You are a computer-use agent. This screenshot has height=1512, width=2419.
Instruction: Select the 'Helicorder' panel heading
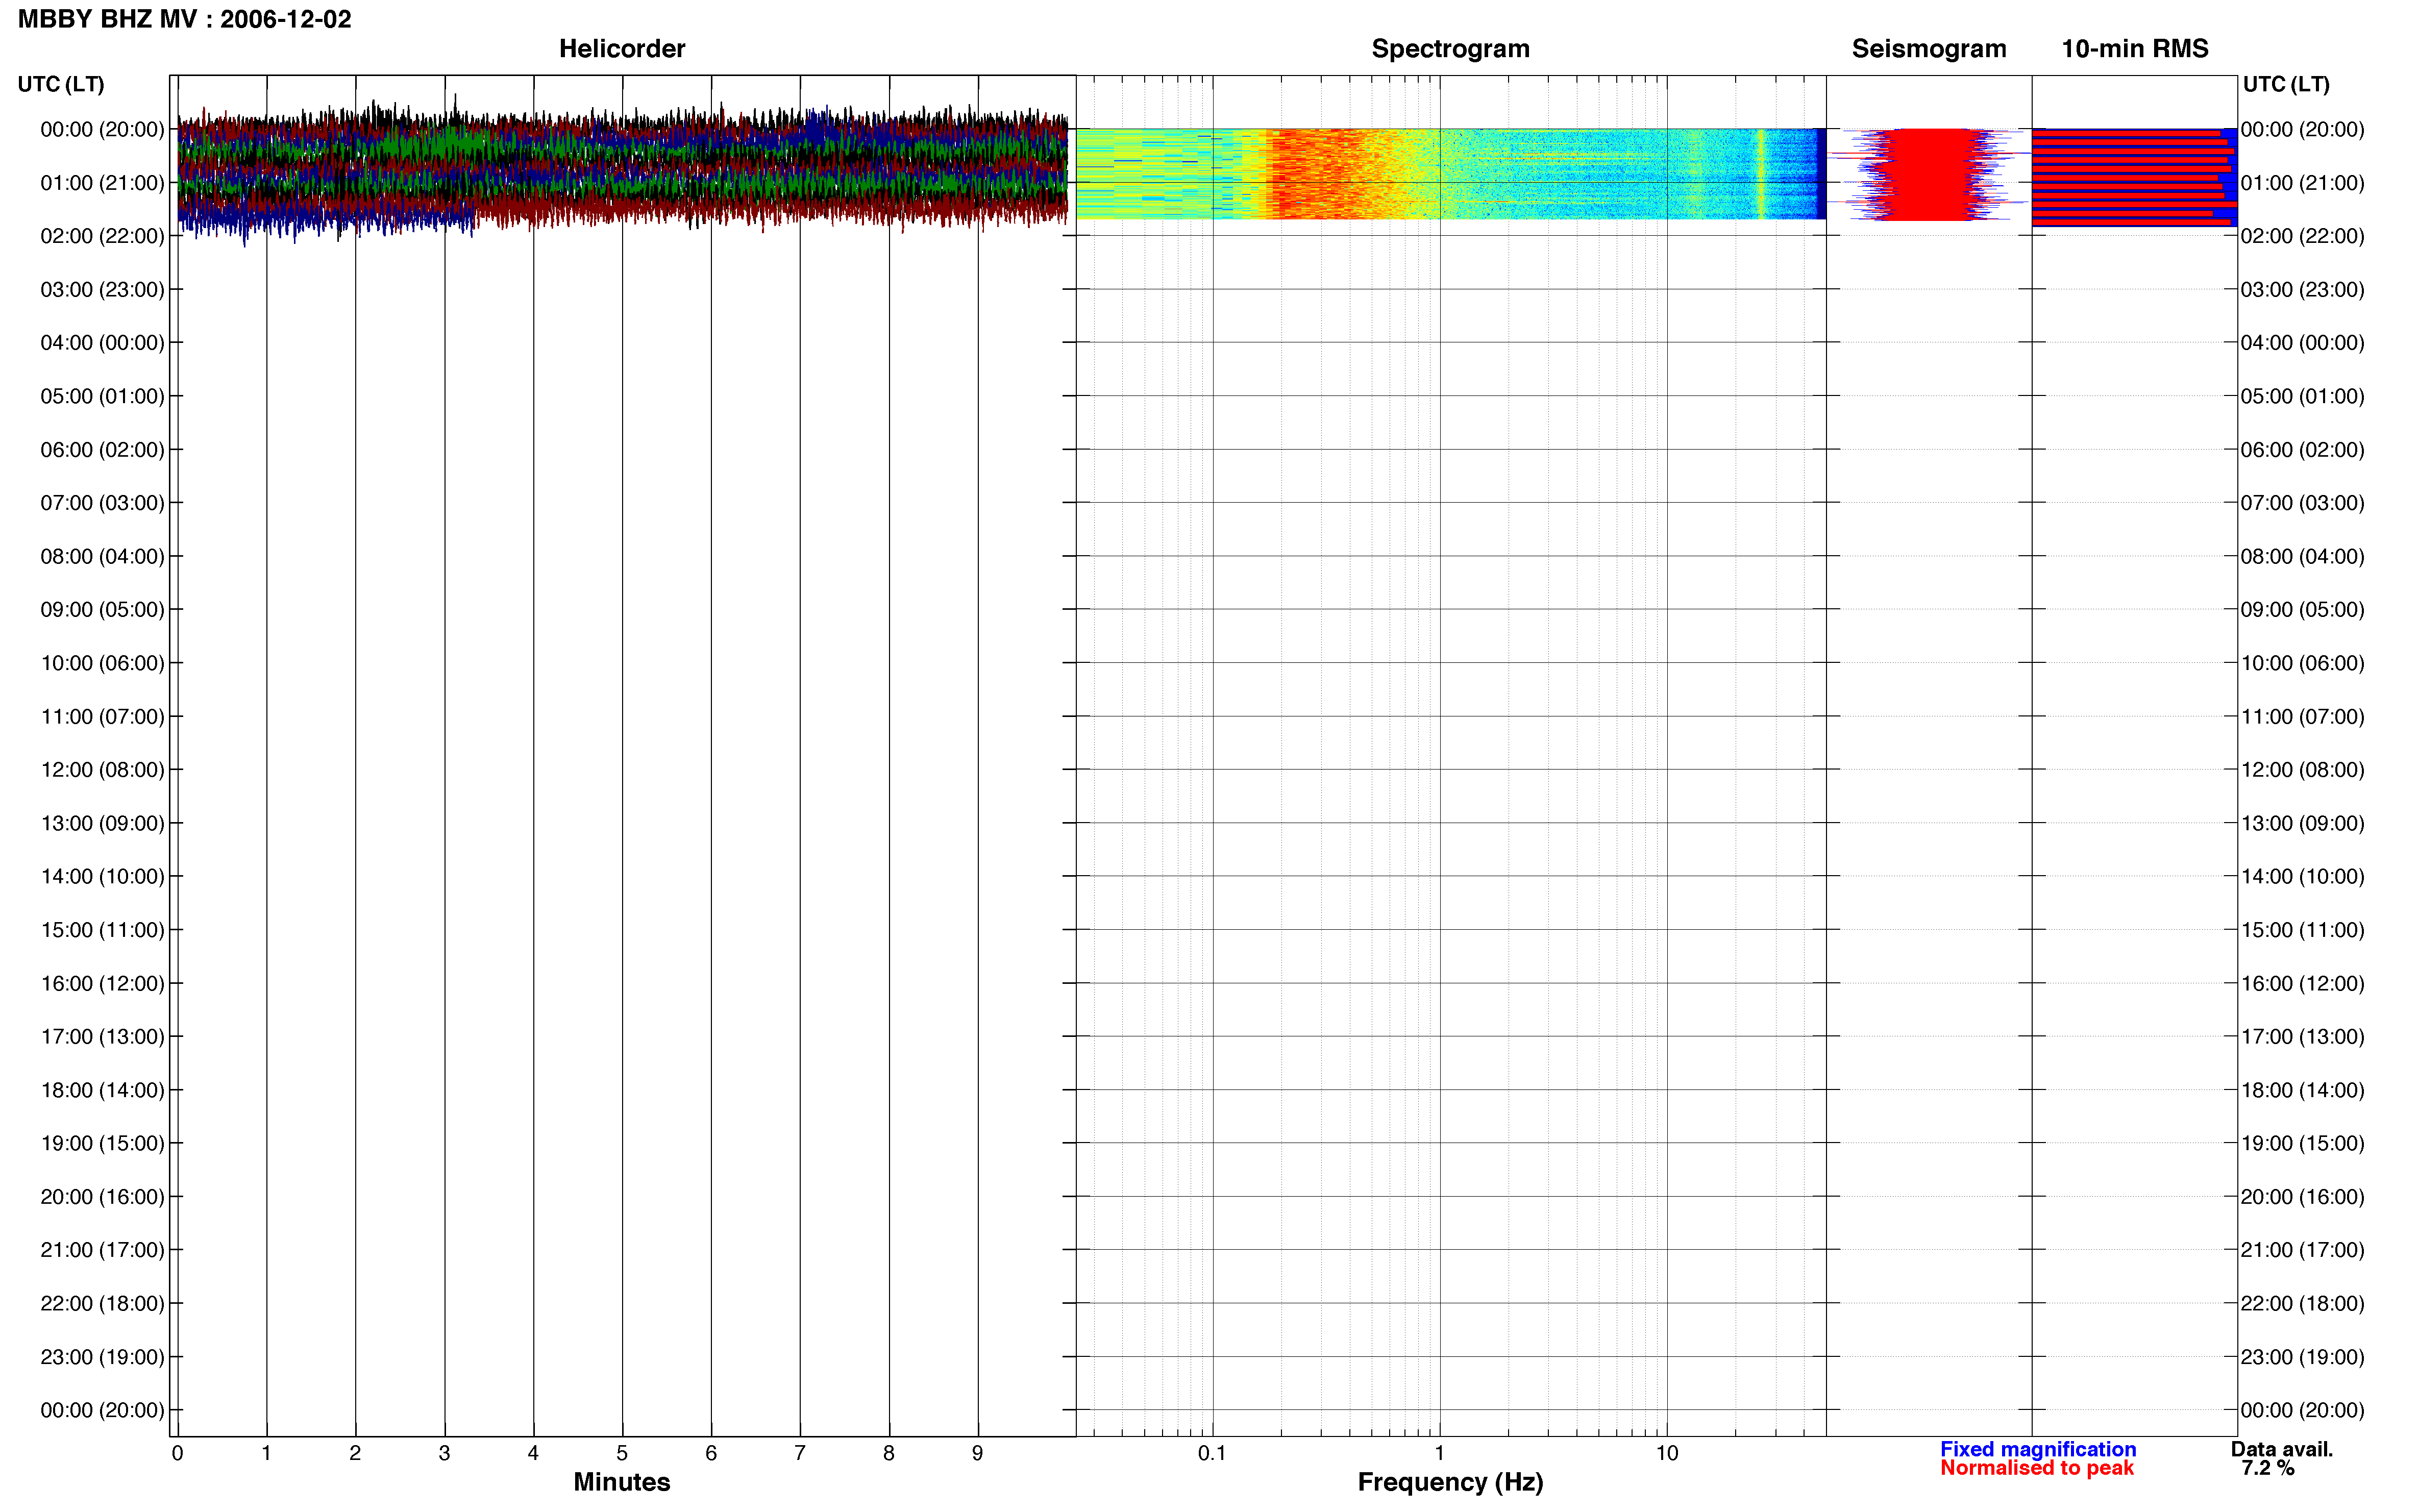[x=621, y=49]
